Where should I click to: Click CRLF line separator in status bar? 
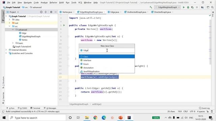(186, 112)
